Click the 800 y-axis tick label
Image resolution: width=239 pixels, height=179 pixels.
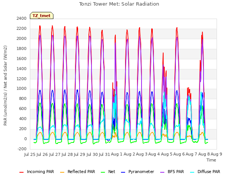click(23, 98)
